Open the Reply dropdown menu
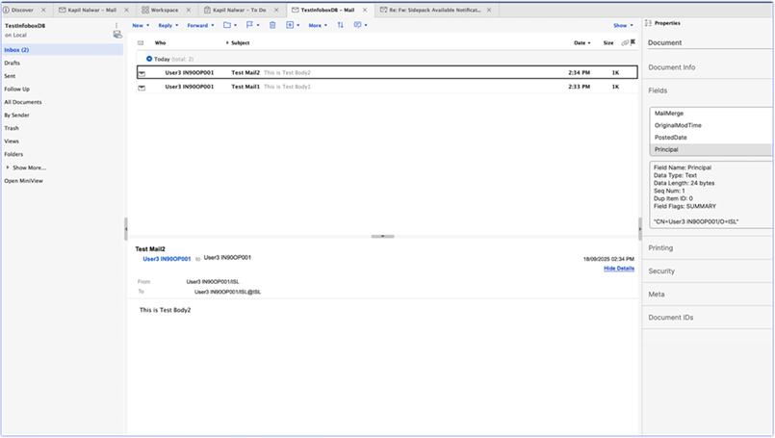Screen dimensions: 775x438 (x=168, y=25)
